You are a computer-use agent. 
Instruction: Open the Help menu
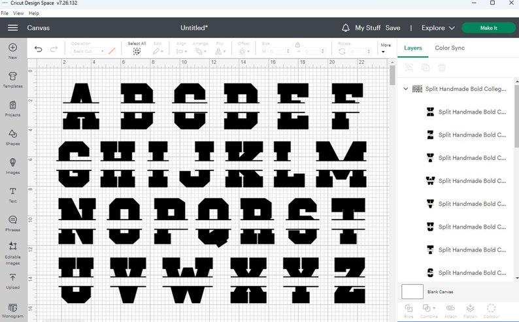[34, 13]
